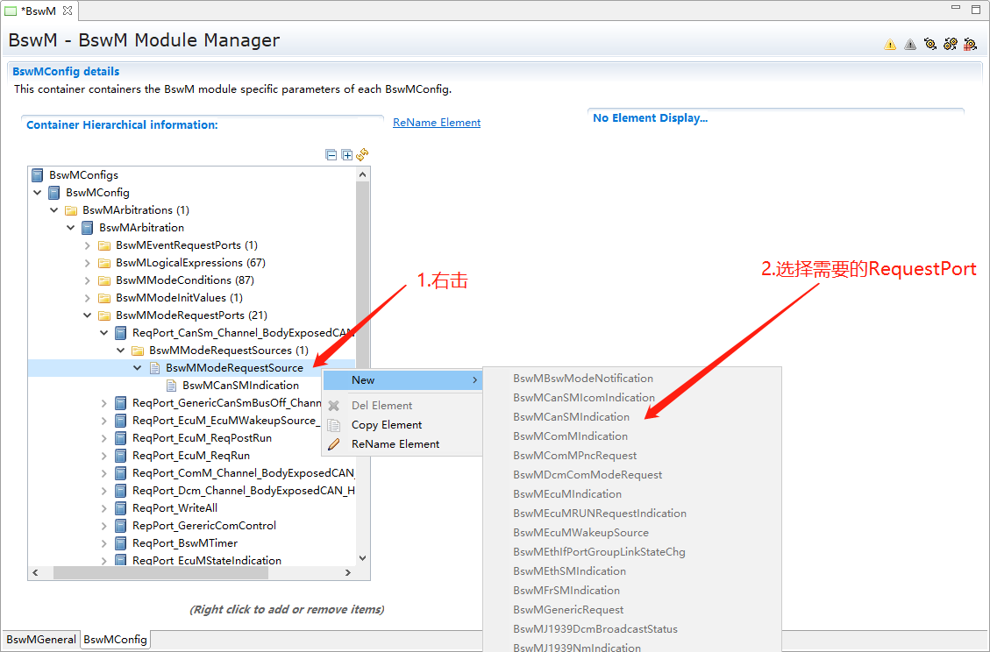Click the yellow arrows refresh tree icon

coord(362,154)
